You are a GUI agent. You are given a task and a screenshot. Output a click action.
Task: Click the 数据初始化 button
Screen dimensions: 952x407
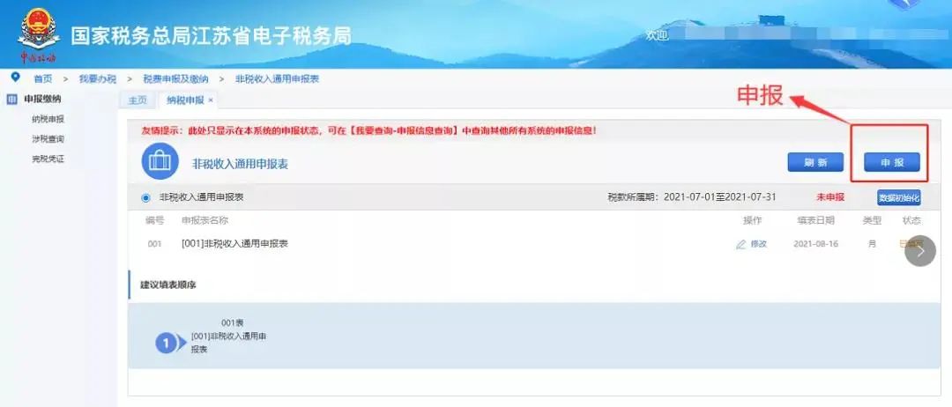pos(898,197)
